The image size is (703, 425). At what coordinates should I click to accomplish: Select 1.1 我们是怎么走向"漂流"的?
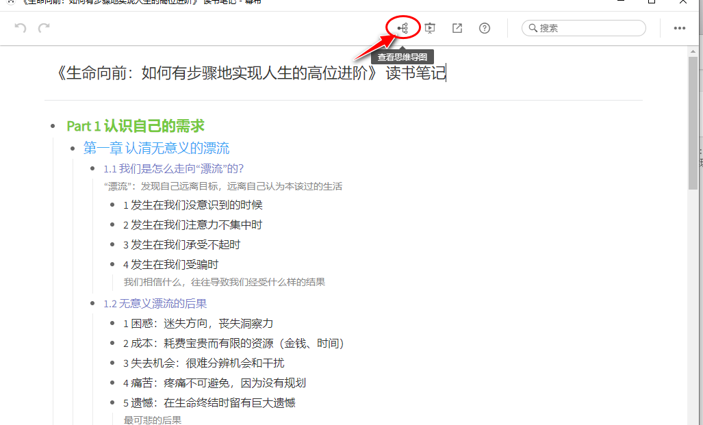(173, 168)
